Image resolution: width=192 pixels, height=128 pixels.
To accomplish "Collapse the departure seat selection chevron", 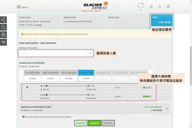I will (167, 109).
